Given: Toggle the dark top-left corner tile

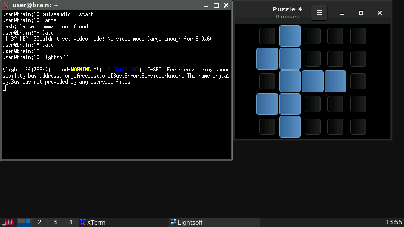Looking at the screenshot, I should point(267,36).
